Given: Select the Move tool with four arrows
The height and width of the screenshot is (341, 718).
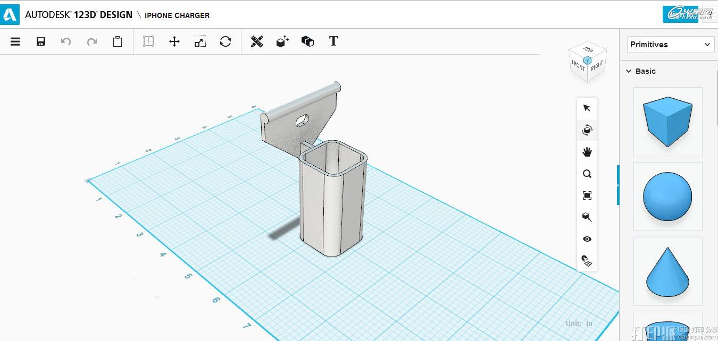Looking at the screenshot, I should [x=174, y=41].
